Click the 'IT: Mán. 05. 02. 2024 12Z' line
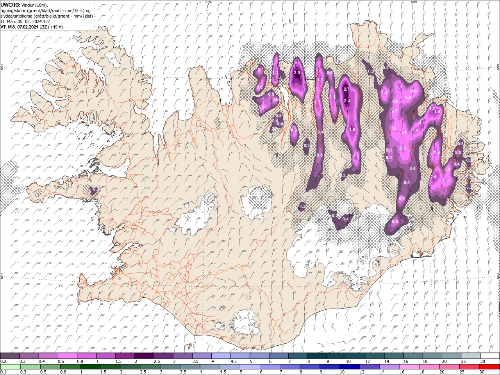The image size is (500, 375). pos(25,21)
